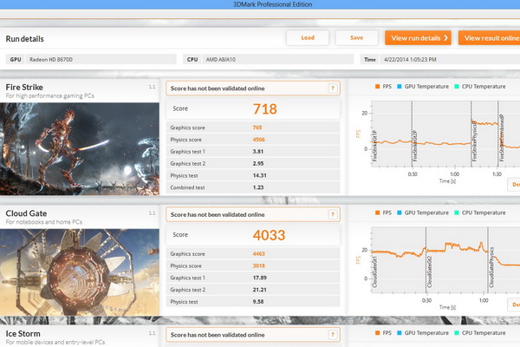
Task: Select Fire Strike Combined test value 1.23
Action: tap(258, 187)
